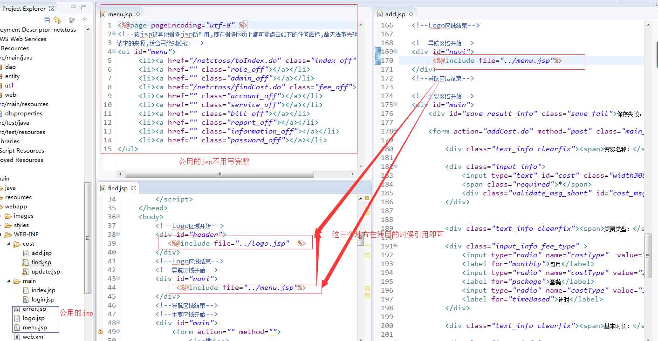The image size is (658, 341).
Task: Switch to the find.jsp editor tab
Action: (x=117, y=188)
